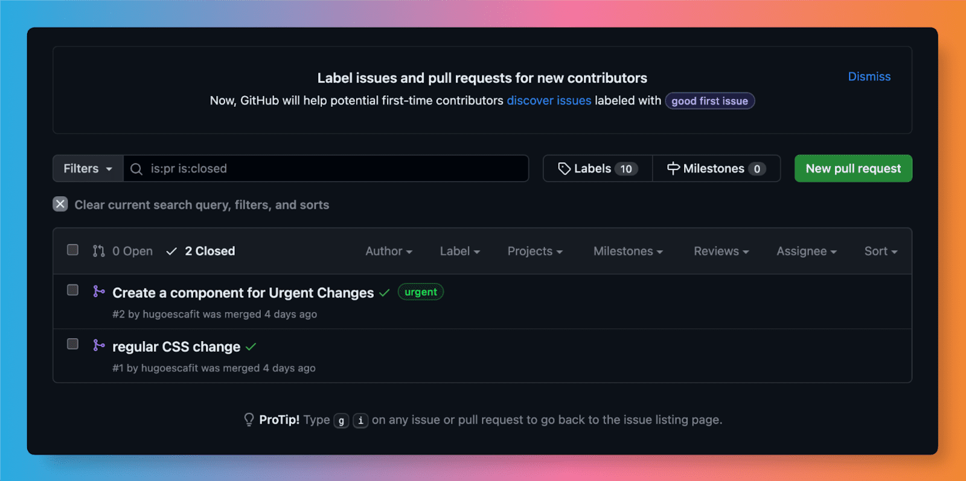This screenshot has width=966, height=481.
Task: Open the Milestones 0 page
Action: 717,168
